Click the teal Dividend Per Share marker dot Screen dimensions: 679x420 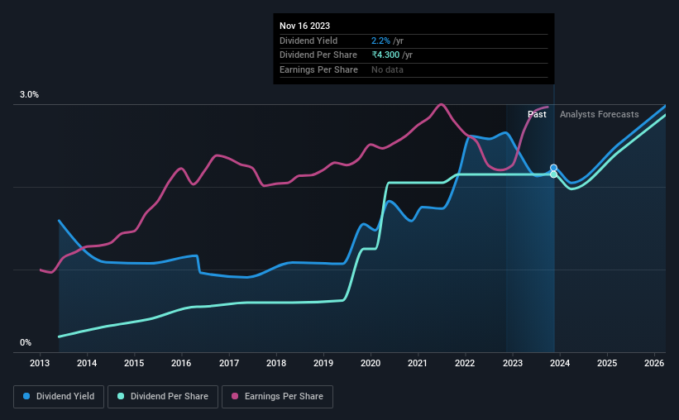553,174
